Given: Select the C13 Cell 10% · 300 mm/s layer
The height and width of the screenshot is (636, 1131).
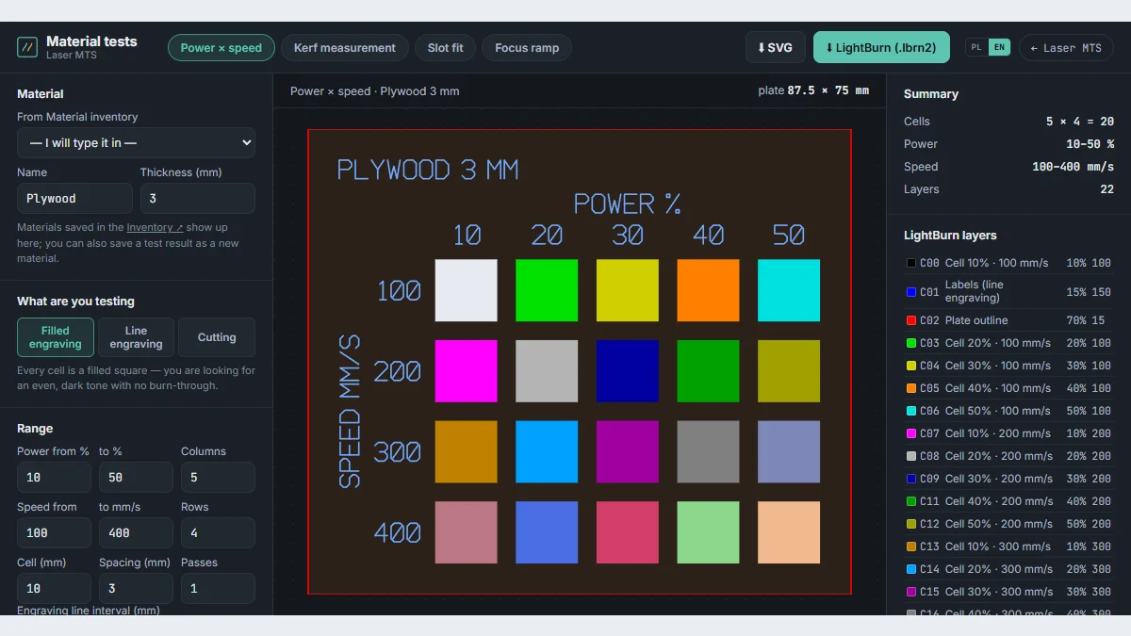Looking at the screenshot, I should point(1008,546).
